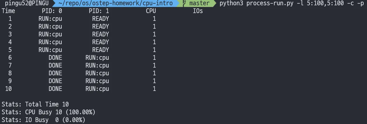Click the Stats: Total Time 10 line
Image resolution: width=367 pixels, height=124 pixels.
[35, 105]
